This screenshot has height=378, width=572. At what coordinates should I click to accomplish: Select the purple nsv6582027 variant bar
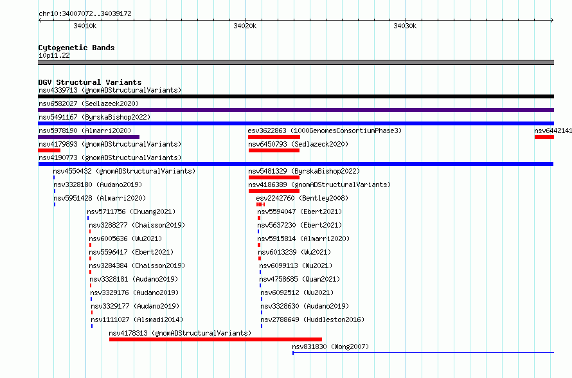tap(296, 110)
